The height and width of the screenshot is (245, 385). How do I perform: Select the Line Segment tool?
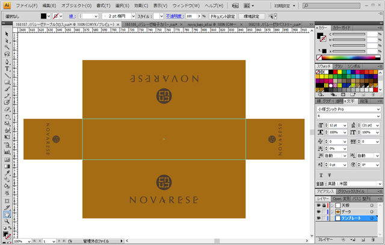pyautogui.click(x=7, y=76)
